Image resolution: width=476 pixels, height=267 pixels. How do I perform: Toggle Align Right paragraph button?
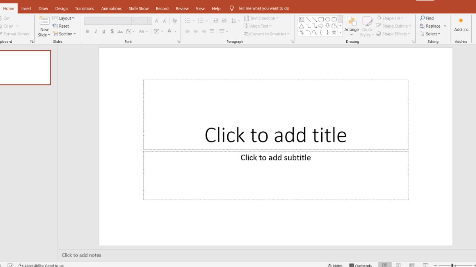pos(203,31)
